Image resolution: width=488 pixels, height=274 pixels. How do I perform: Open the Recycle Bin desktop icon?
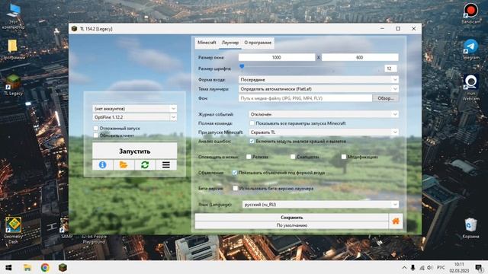(x=470, y=228)
